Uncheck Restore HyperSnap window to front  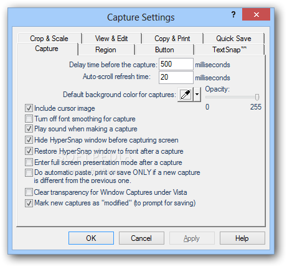29,151
